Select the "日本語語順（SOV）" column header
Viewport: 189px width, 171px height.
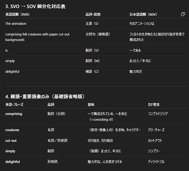(x=143, y=14)
